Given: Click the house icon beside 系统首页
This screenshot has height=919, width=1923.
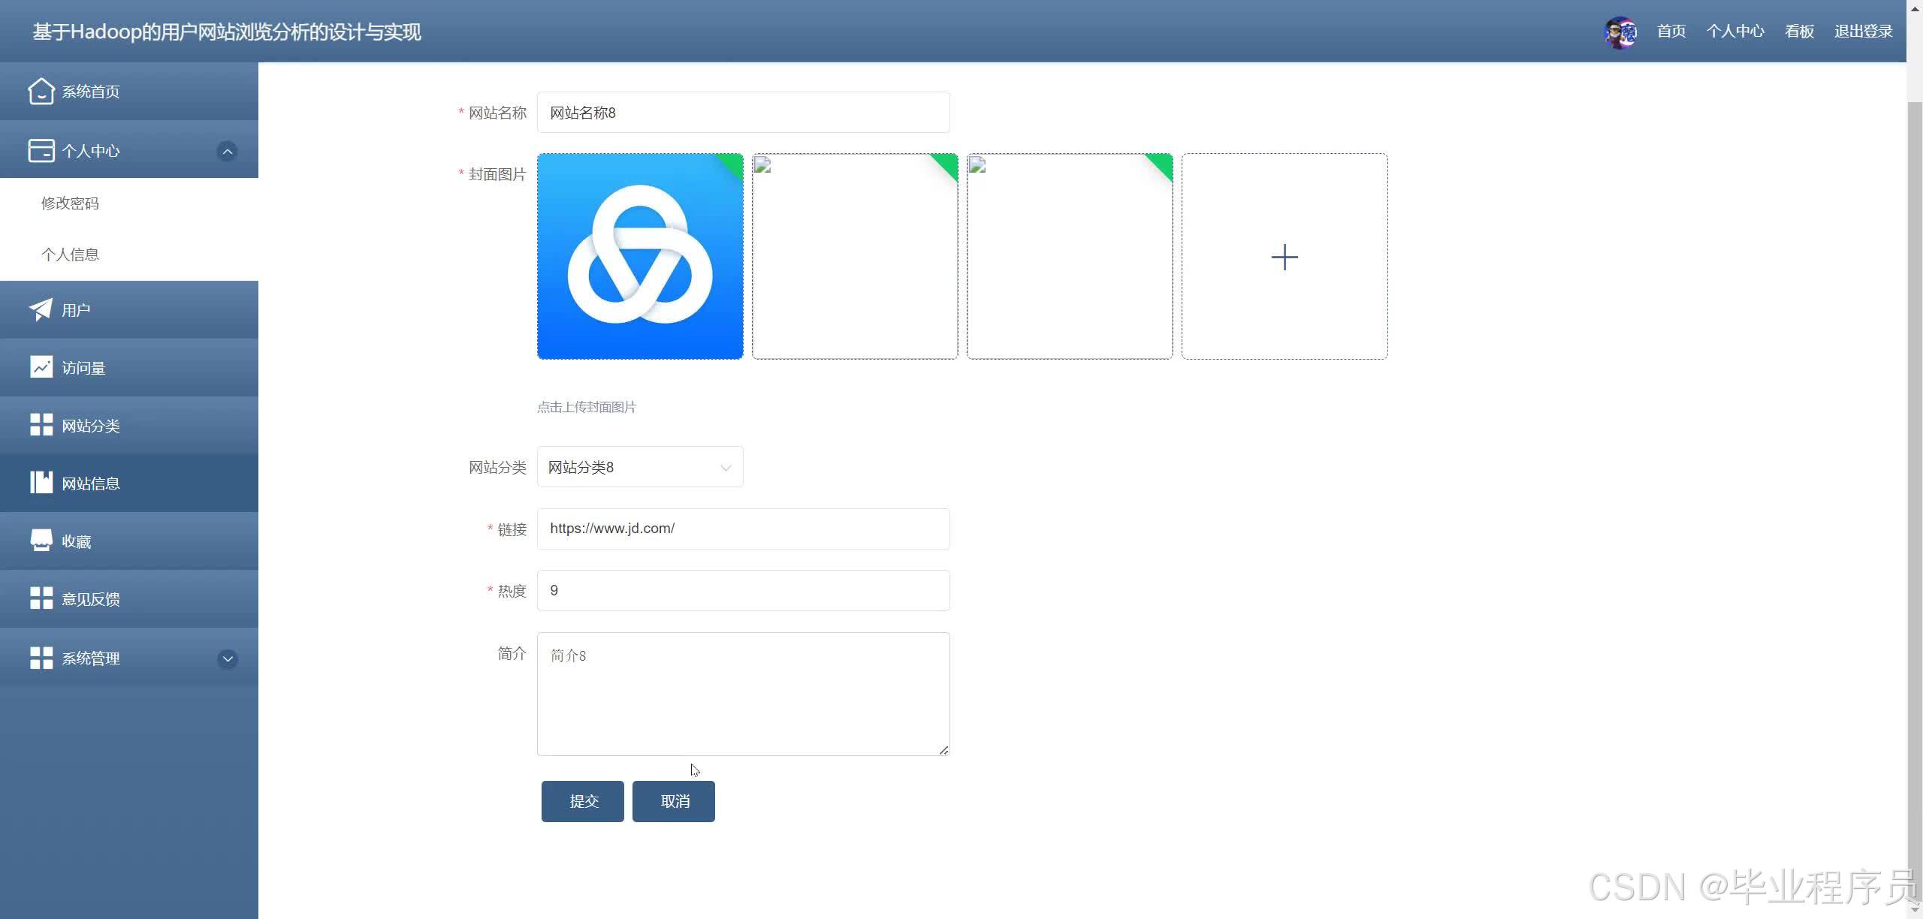Looking at the screenshot, I should pyautogui.click(x=41, y=92).
